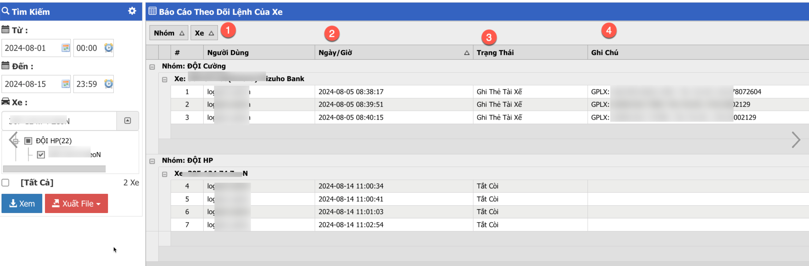Click the vehicle tree horizontal scrollbar
This screenshot has width=809, height=266.
point(54,169)
